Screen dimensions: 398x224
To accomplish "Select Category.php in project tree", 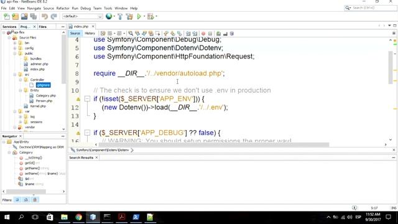I will [45, 96].
